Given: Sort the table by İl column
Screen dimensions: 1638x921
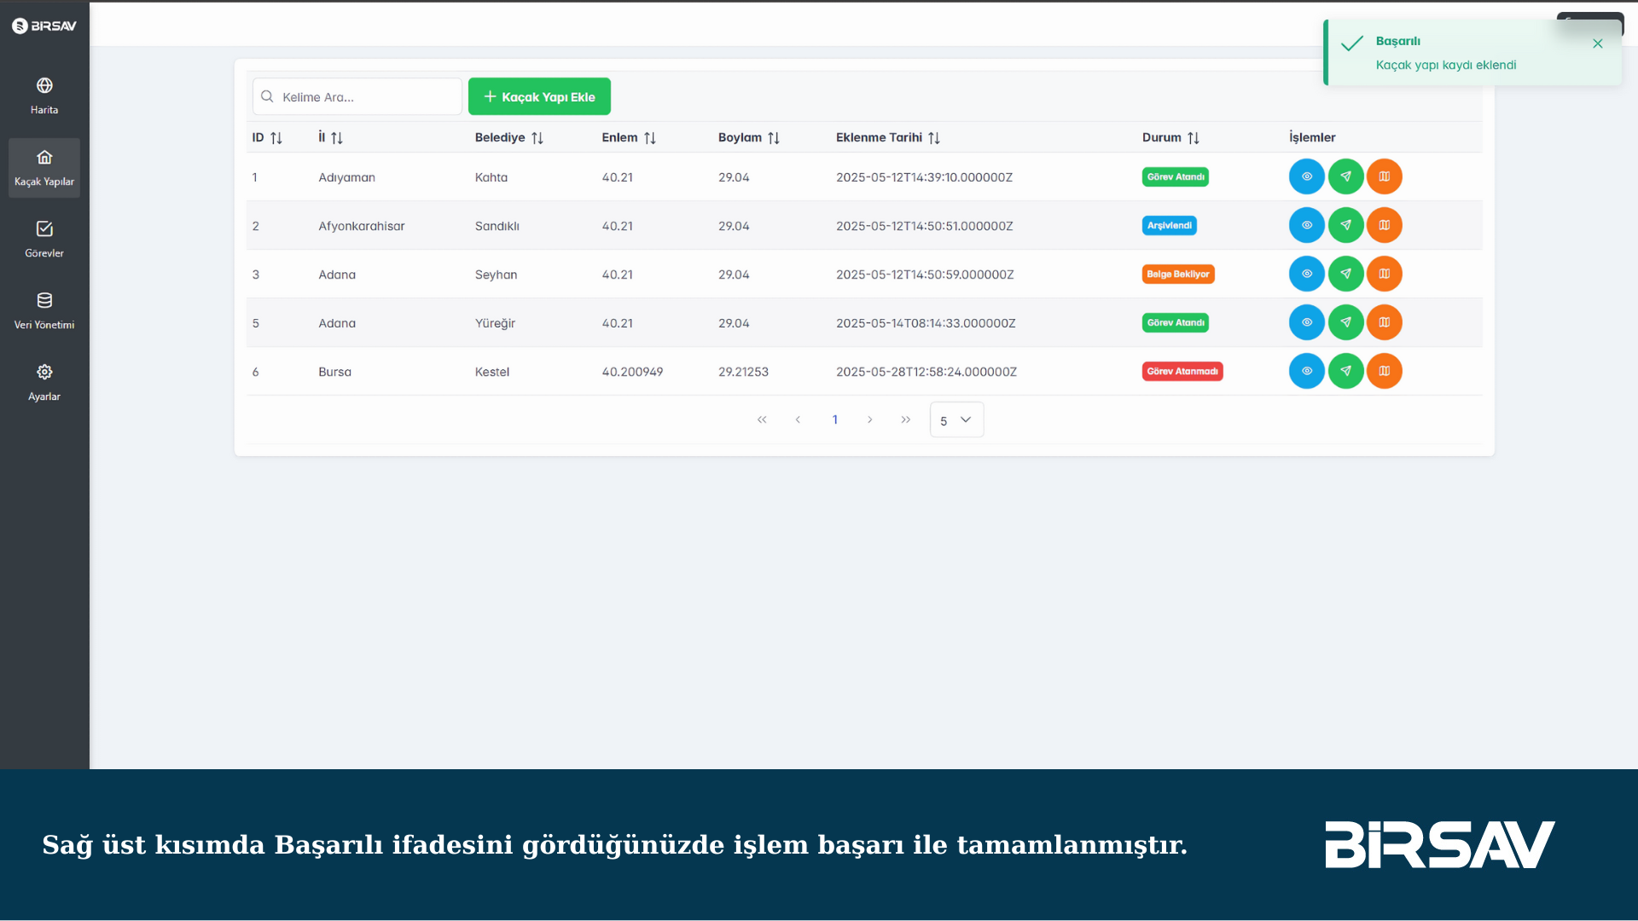Looking at the screenshot, I should [331, 137].
